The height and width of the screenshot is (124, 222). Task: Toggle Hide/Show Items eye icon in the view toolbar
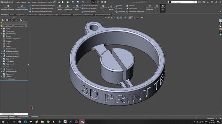[130, 18]
